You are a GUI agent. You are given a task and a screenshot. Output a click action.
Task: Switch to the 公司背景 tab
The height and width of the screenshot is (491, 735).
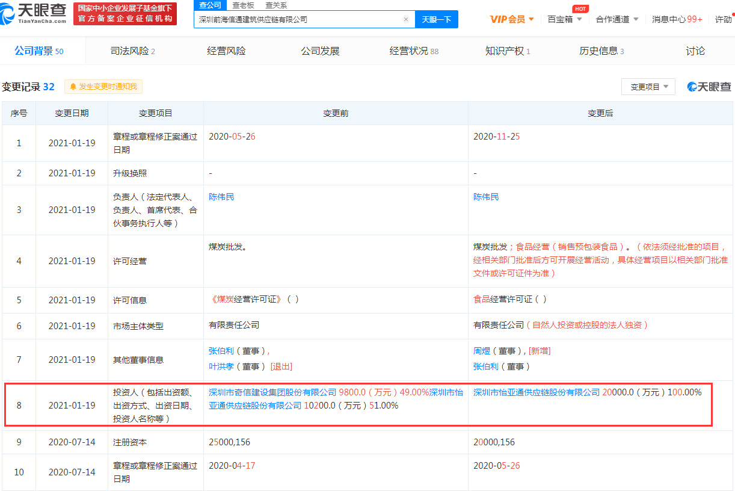(x=39, y=51)
